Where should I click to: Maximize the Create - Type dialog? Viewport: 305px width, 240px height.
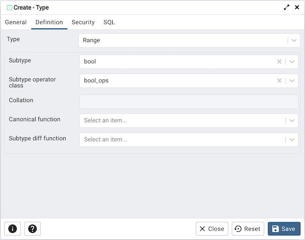tap(286, 7)
